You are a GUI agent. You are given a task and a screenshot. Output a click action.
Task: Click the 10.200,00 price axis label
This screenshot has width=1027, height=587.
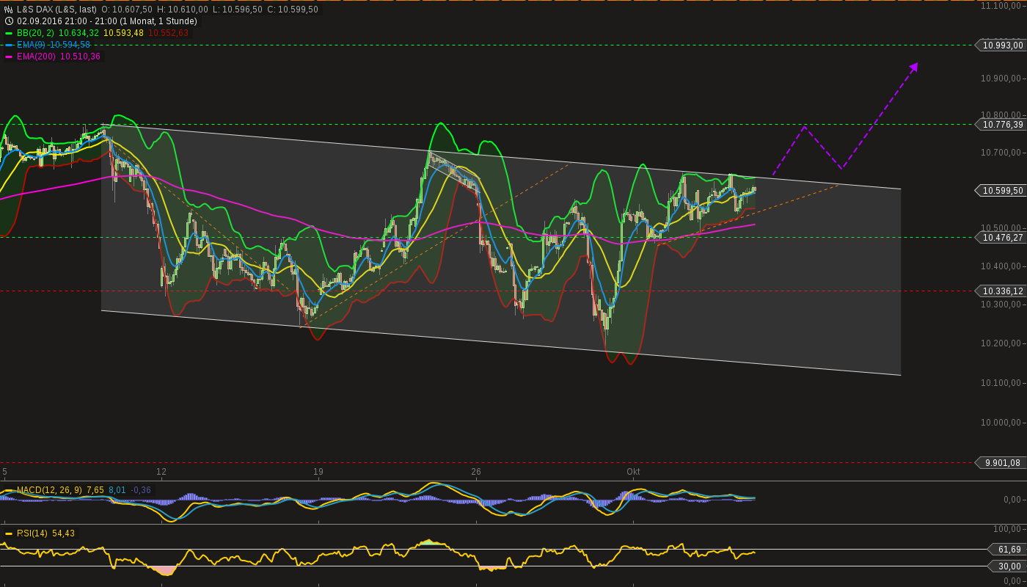pos(1001,343)
